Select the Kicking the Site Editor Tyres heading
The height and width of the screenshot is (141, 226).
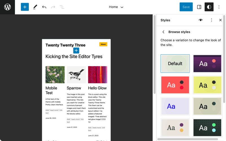(74, 57)
